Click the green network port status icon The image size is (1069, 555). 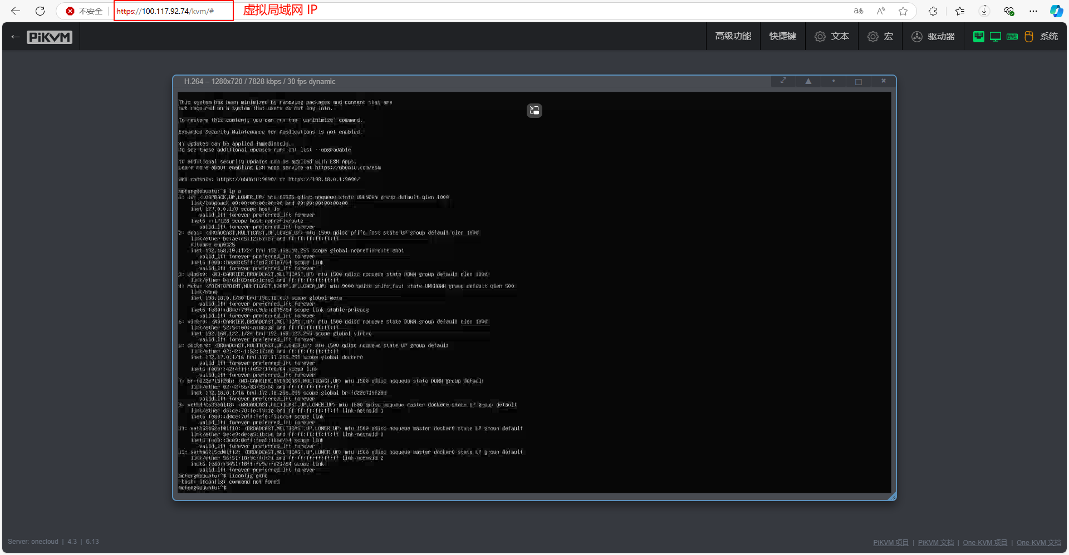978,37
